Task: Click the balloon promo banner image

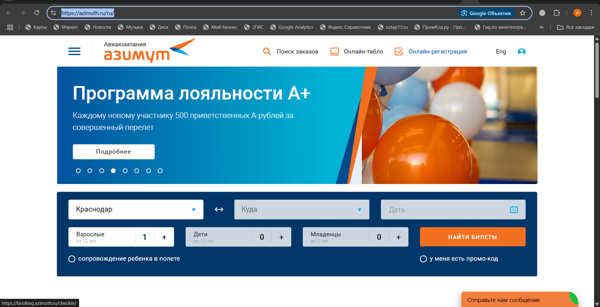Action: point(449,125)
